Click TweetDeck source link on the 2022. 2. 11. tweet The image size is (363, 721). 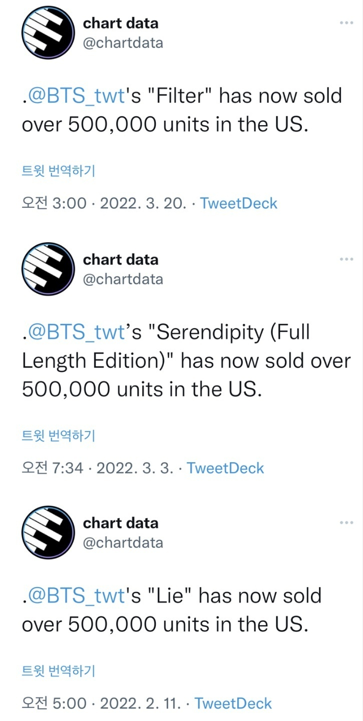tap(233, 703)
